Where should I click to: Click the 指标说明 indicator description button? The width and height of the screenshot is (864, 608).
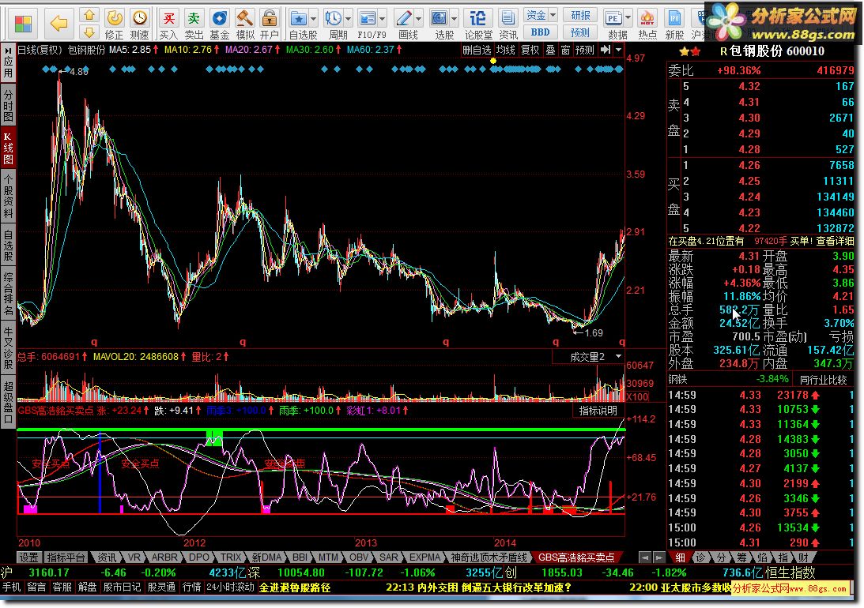pos(598,411)
